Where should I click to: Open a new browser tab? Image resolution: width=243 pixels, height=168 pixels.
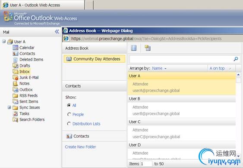pyautogui.click(x=89, y=5)
